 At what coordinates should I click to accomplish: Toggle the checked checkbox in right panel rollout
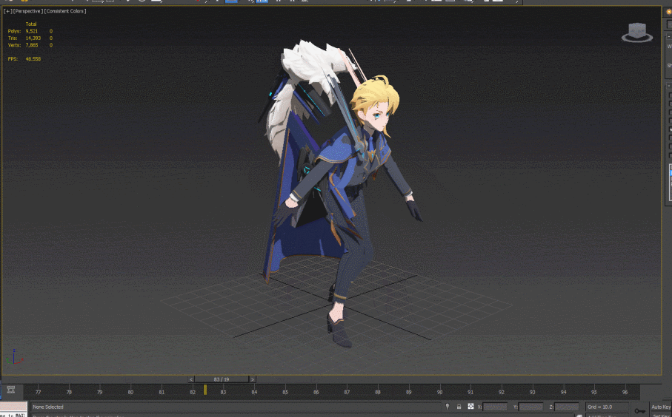pos(671,129)
